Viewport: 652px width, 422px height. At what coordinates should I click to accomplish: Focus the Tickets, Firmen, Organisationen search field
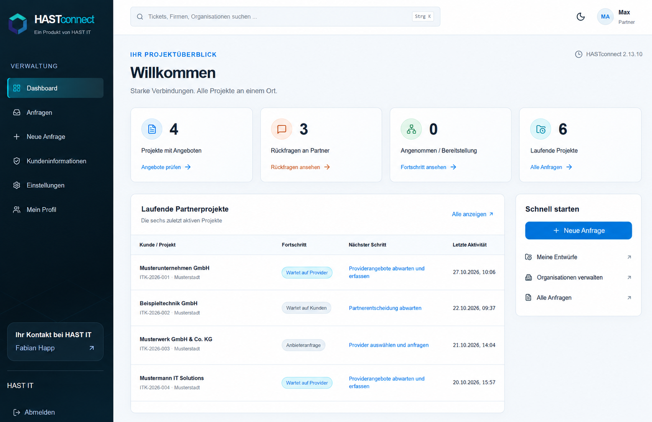[x=285, y=17]
